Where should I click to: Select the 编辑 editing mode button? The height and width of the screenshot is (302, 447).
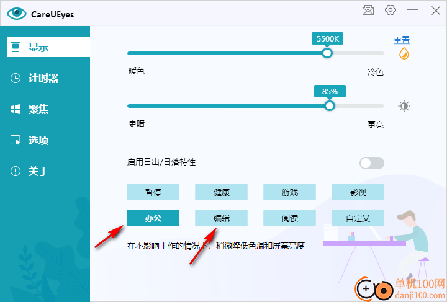pos(221,218)
